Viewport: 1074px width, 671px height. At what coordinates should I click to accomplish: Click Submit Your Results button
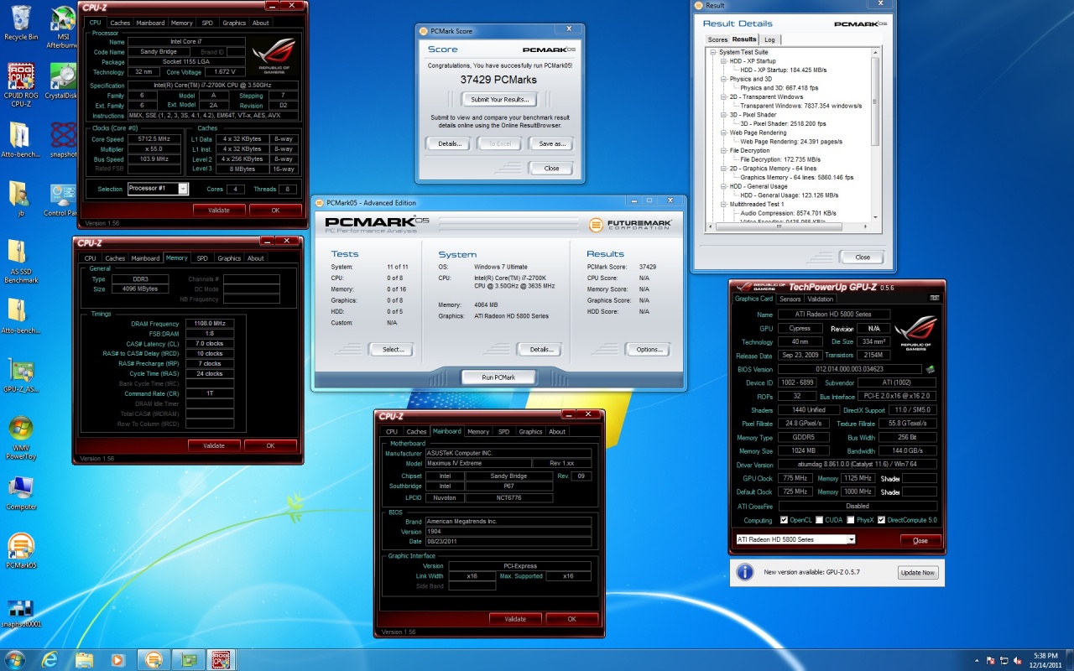pyautogui.click(x=499, y=100)
